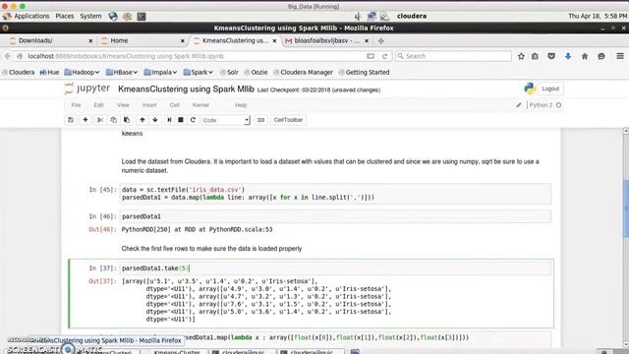Open the System menu in the GNOME panel
This screenshot has width=629, height=354.
pos(90,17)
